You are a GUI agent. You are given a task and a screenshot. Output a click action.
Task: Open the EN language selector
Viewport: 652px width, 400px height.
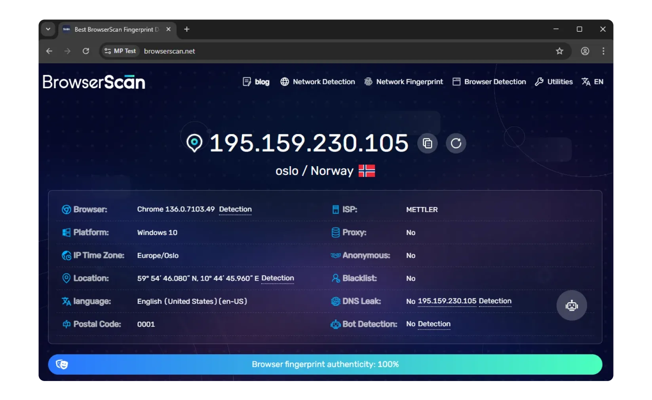(x=593, y=82)
